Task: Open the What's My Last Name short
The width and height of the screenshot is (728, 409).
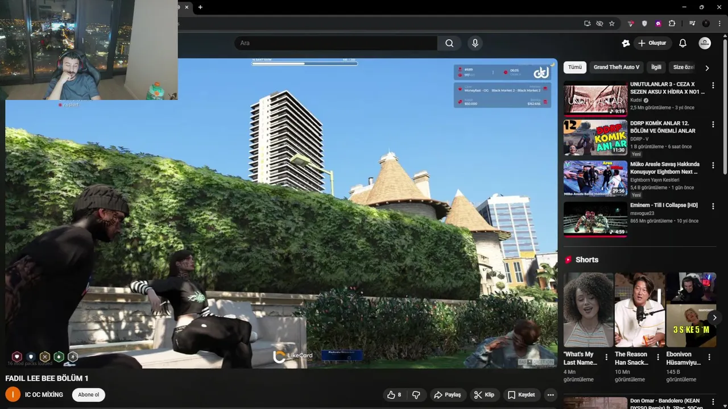Action: click(588, 310)
